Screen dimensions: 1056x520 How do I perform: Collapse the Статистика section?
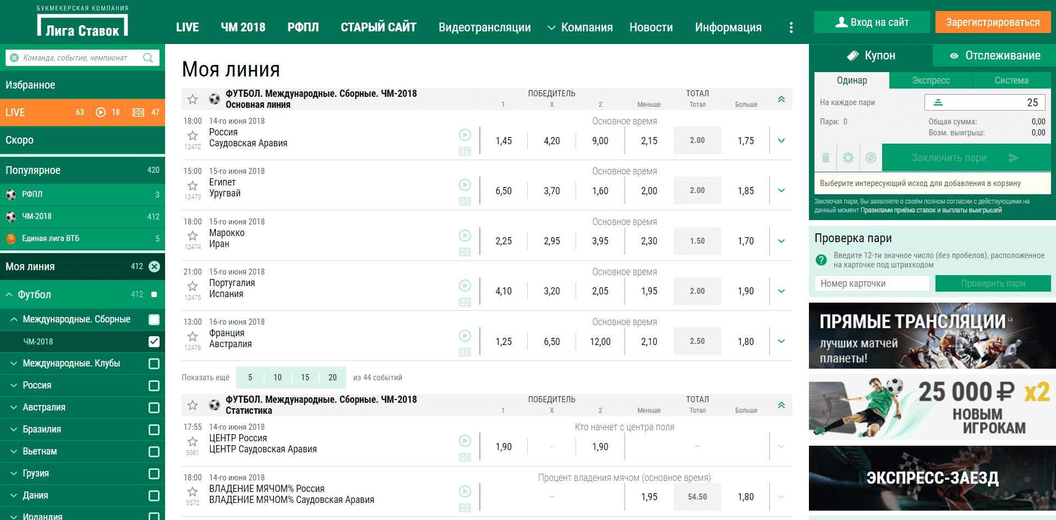pos(781,405)
